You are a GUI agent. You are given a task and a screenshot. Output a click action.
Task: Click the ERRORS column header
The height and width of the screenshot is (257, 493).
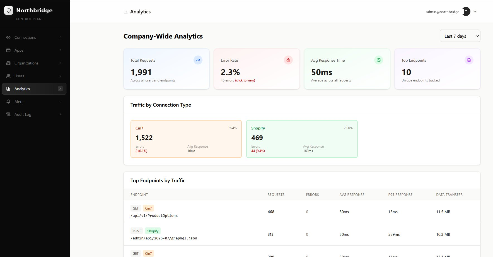click(x=312, y=195)
